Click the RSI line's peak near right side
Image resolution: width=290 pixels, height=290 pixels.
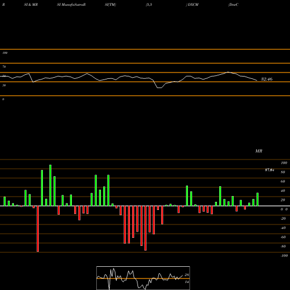pos(229,72)
